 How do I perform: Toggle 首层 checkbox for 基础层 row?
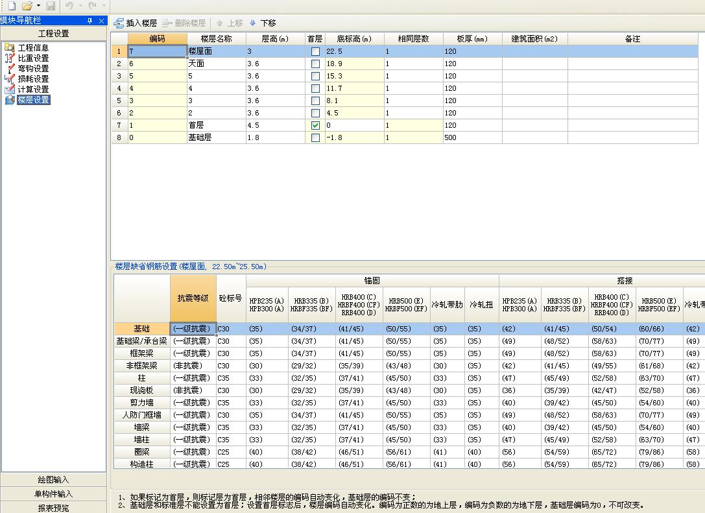pos(316,137)
